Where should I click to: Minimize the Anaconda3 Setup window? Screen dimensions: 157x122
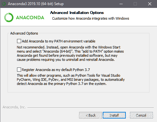[121, 4]
